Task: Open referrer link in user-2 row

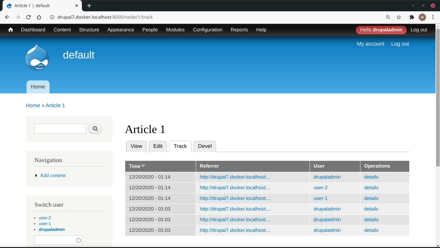Action: 235,188
